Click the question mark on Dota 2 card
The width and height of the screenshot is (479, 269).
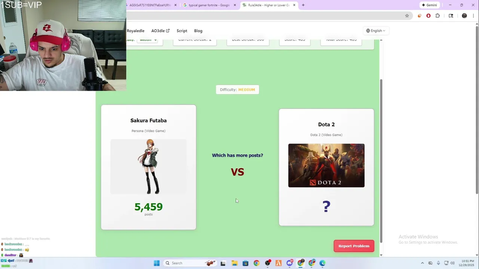326,206
